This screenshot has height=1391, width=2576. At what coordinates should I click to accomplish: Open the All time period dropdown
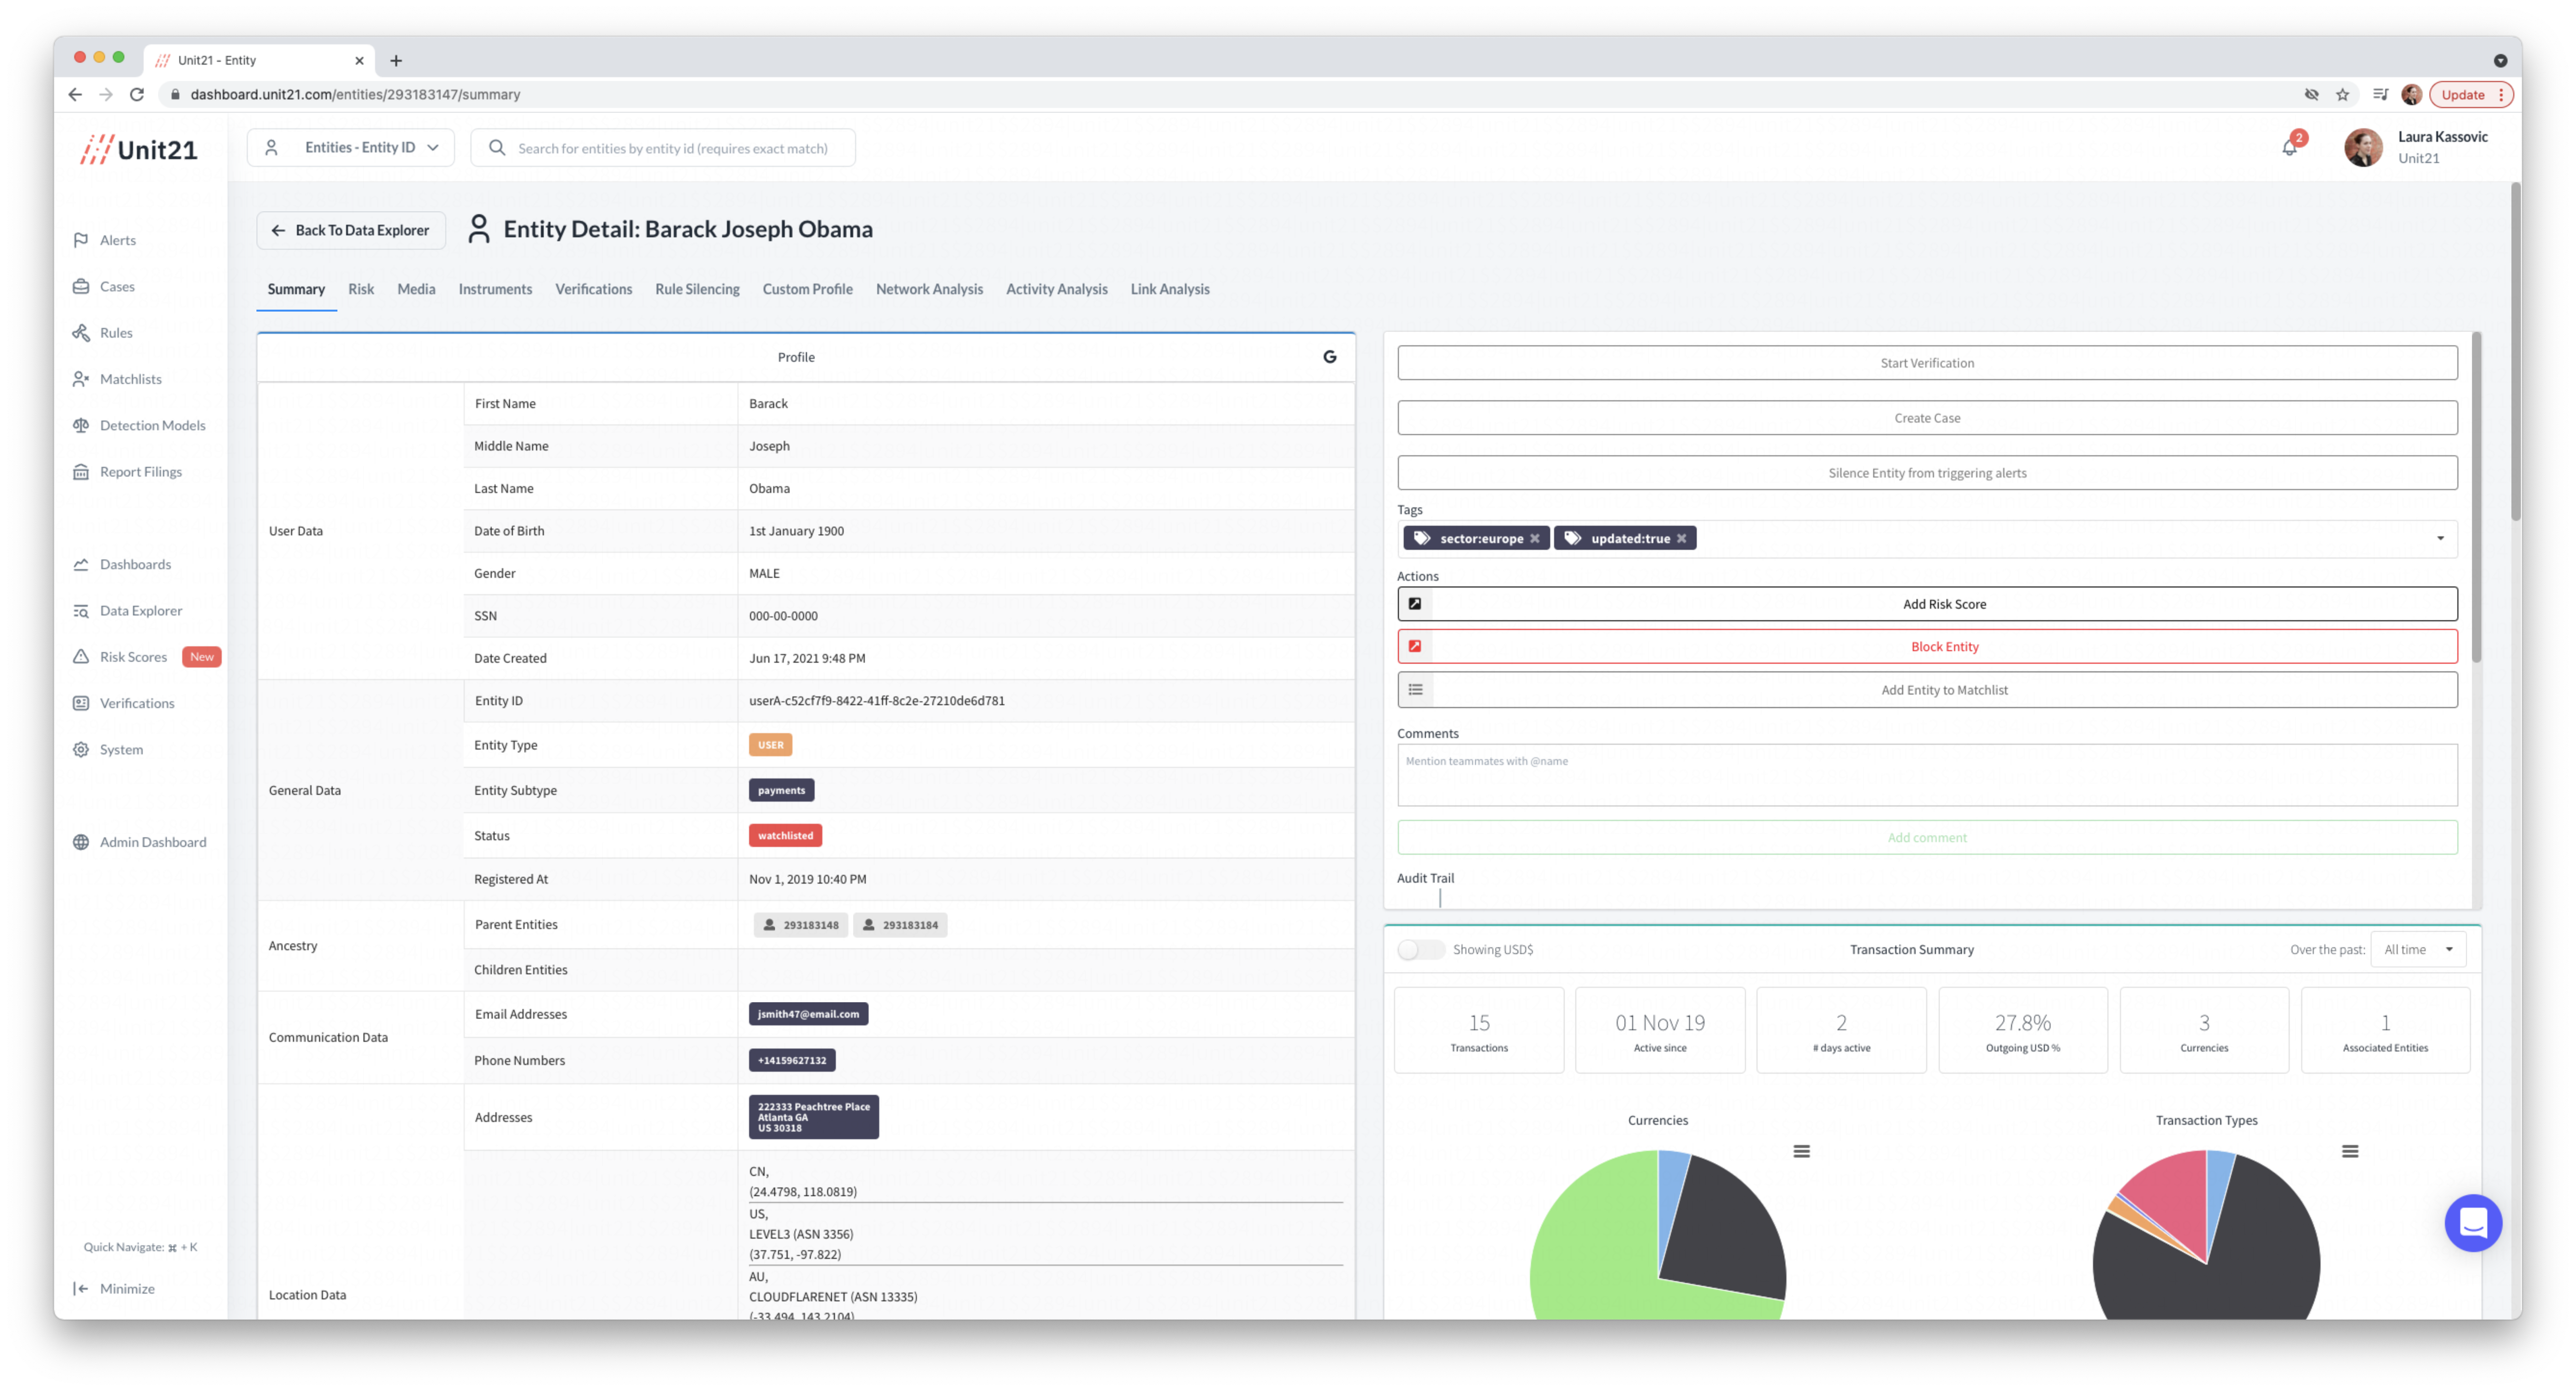click(x=2417, y=950)
